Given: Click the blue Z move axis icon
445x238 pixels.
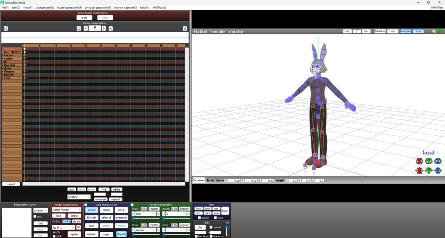Looking at the screenshot, I should click(x=438, y=170).
